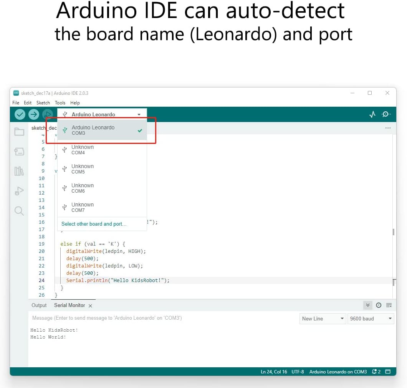Click the digitalWrite(ledpin, HIGH) code line

(x=106, y=251)
